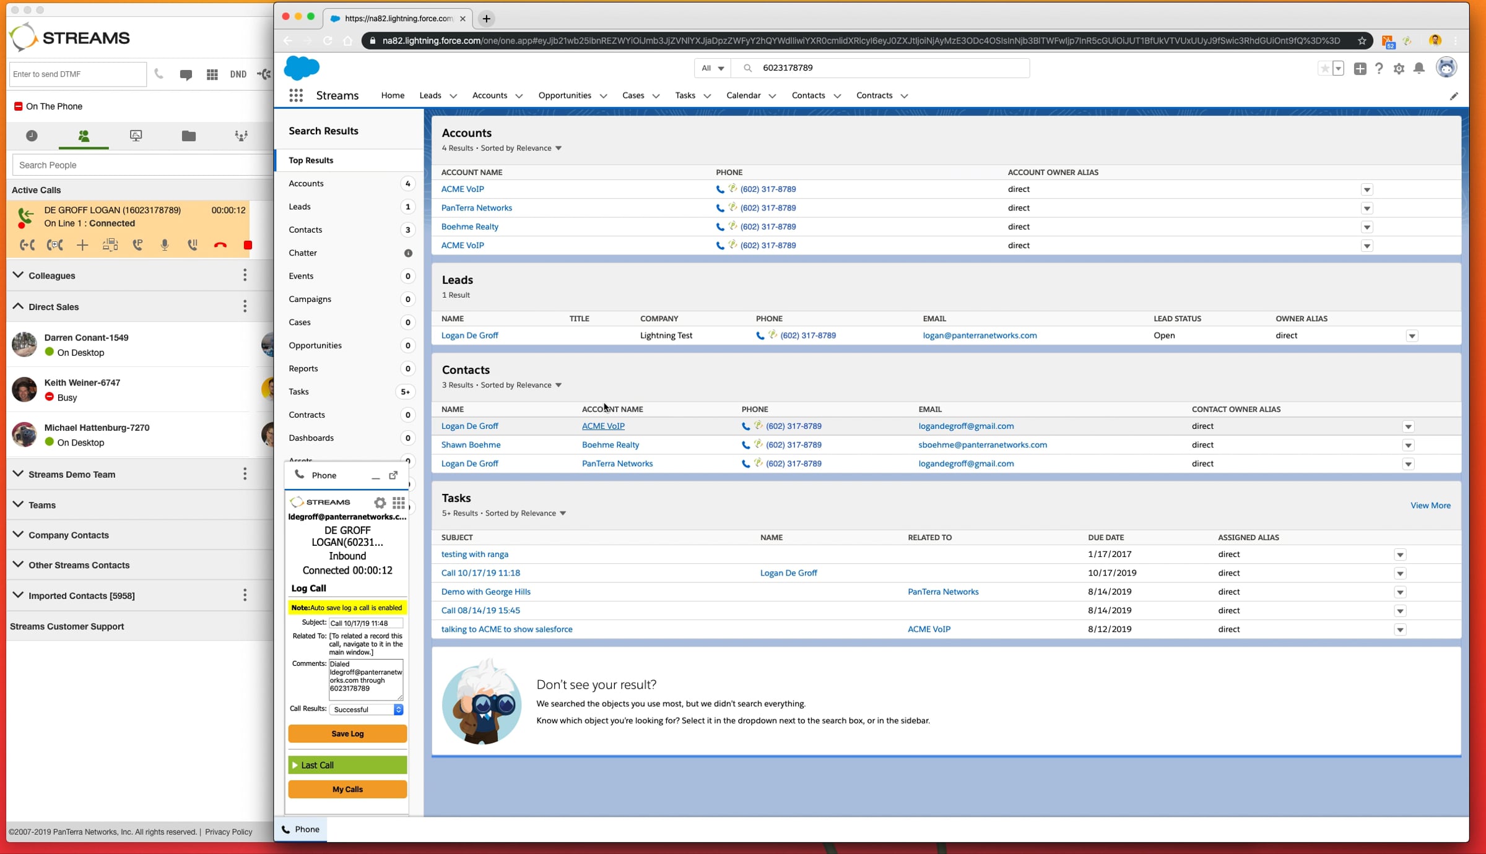This screenshot has height=854, width=1486.
Task: Expand the Company Contacts group
Action: click(19, 535)
